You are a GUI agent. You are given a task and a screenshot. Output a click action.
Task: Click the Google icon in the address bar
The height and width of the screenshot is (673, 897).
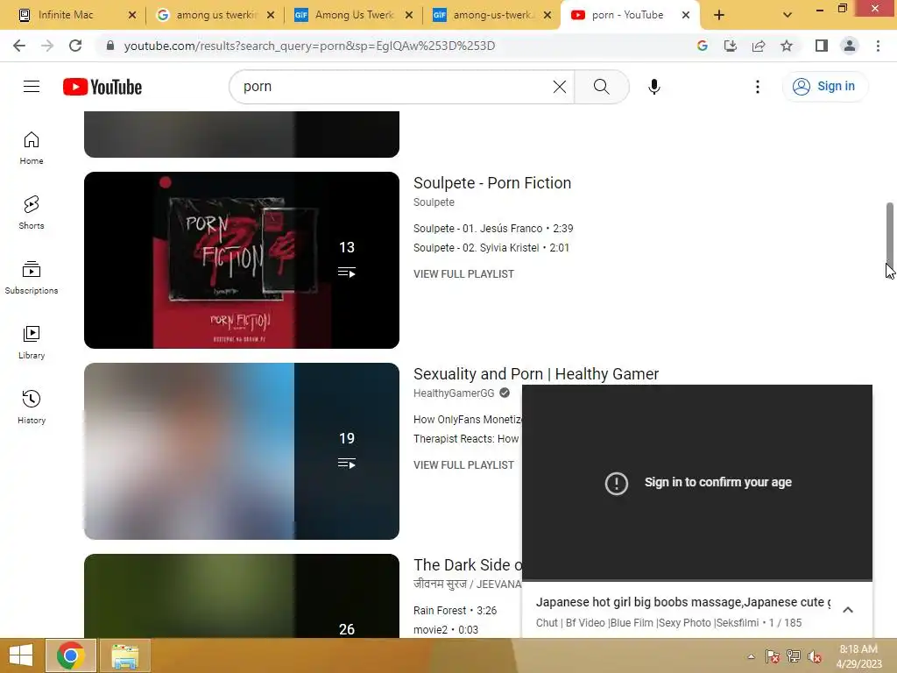[703, 46]
